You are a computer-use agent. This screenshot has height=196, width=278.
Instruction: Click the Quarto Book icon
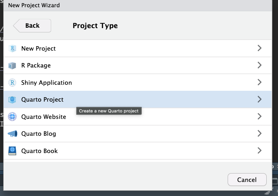point(12,151)
